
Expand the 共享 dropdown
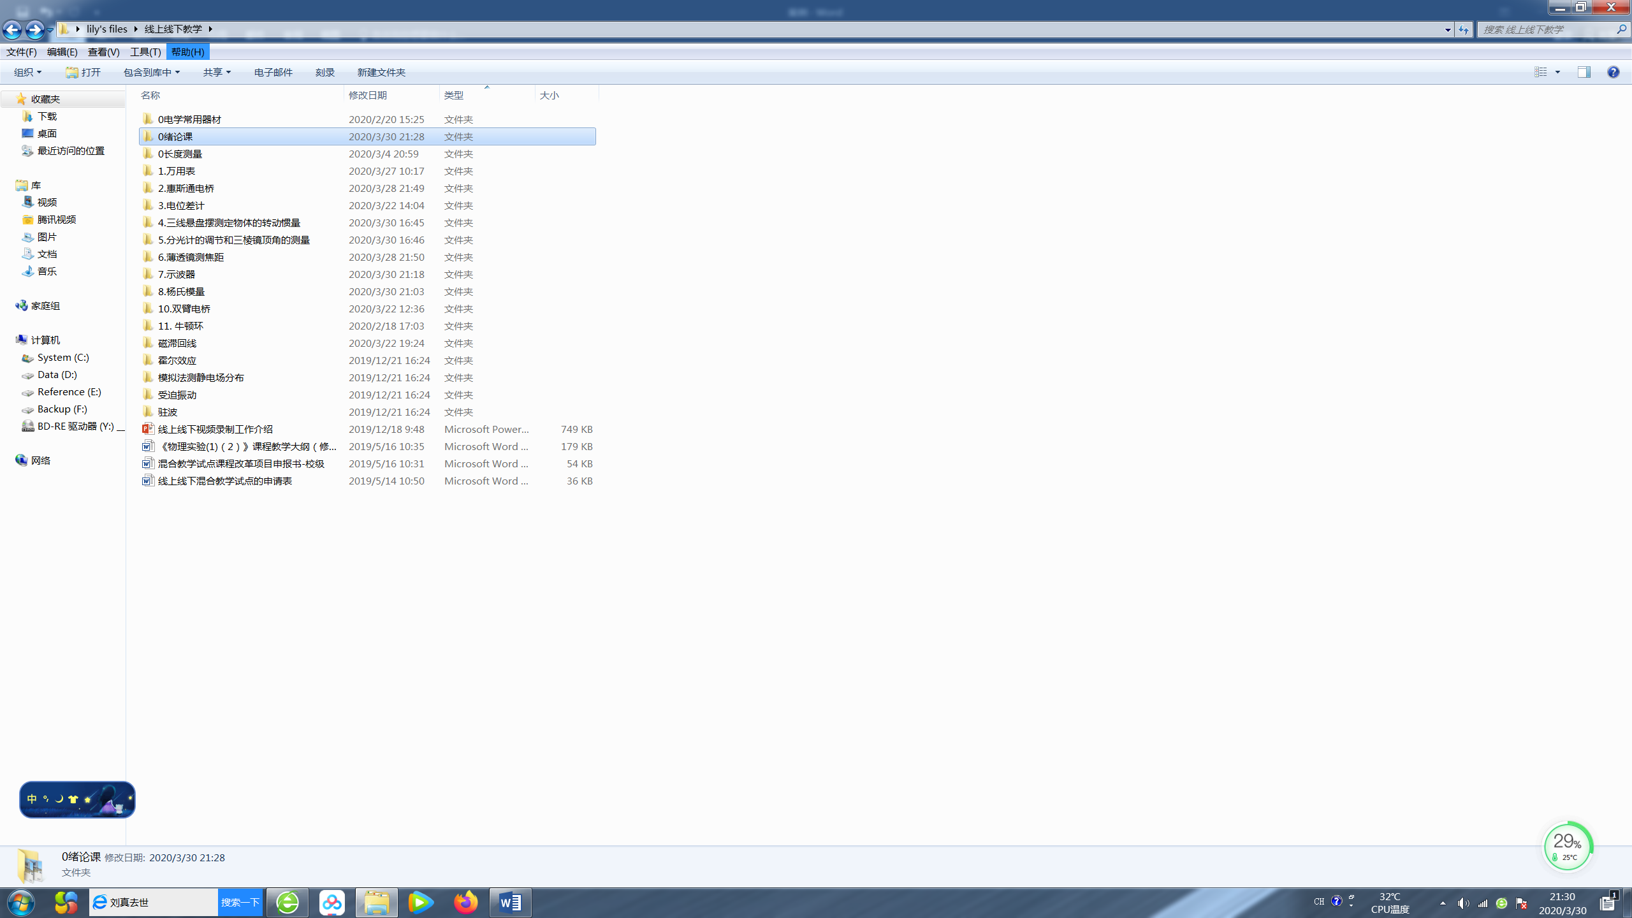(x=217, y=72)
